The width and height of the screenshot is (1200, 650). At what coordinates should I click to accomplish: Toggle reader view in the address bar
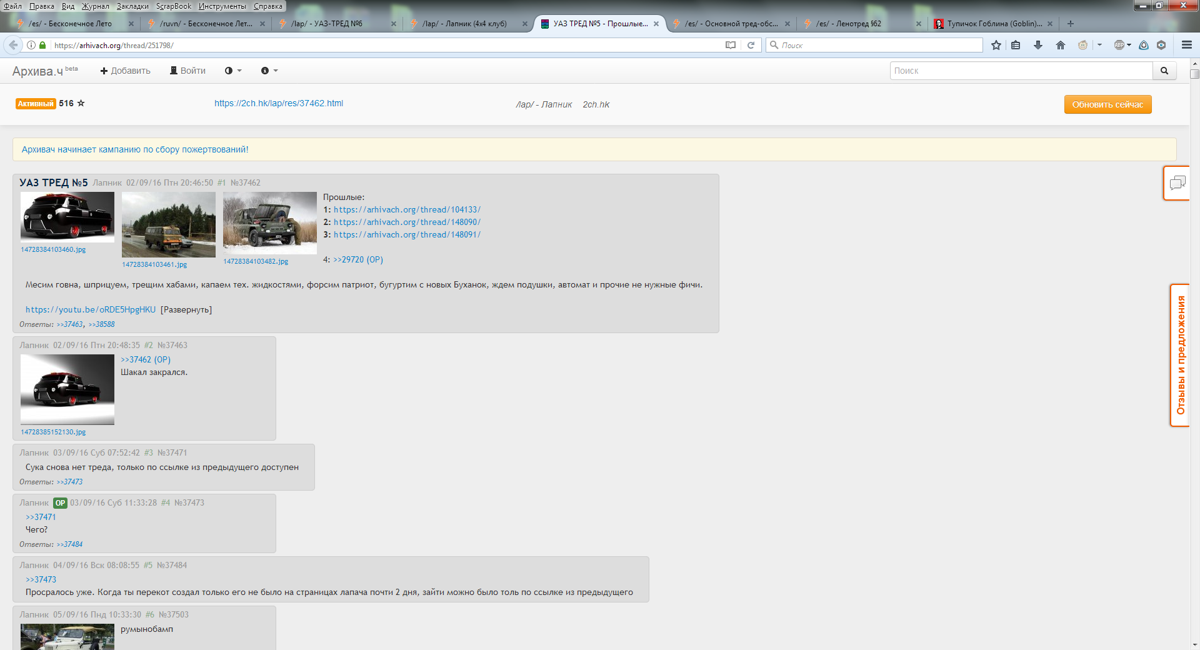(x=730, y=45)
